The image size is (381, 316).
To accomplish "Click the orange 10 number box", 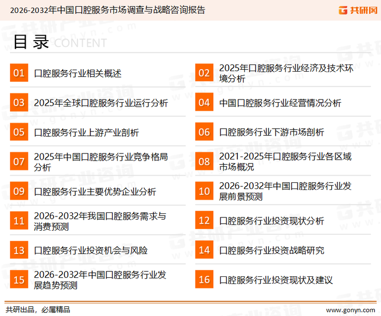I will coord(204,191).
